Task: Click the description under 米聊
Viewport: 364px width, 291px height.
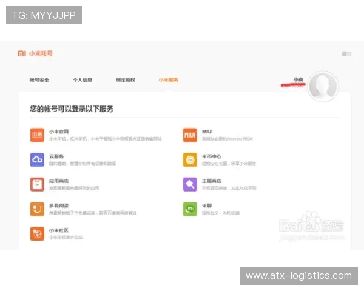Action: point(221,213)
